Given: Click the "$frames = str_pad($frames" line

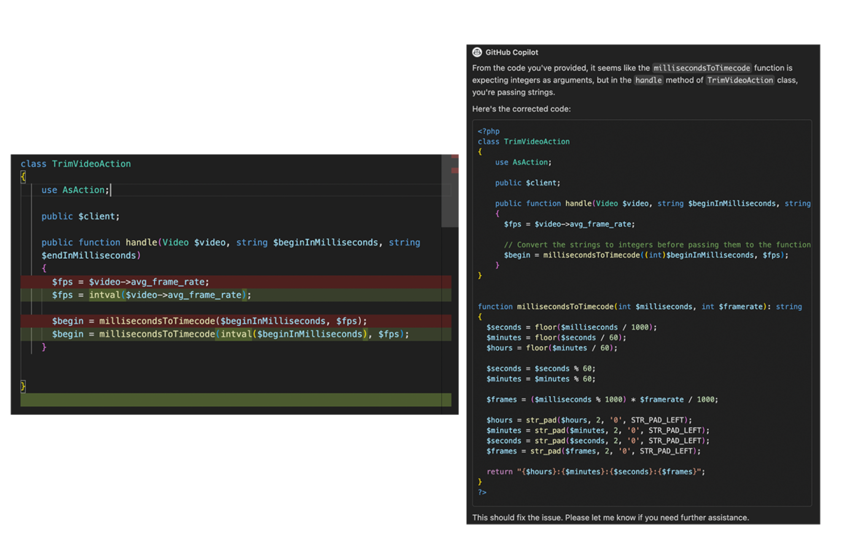Looking at the screenshot, I should [x=593, y=451].
